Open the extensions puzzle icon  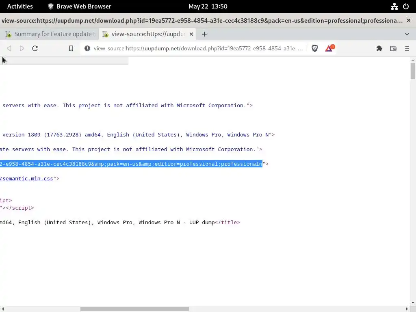tap(379, 48)
